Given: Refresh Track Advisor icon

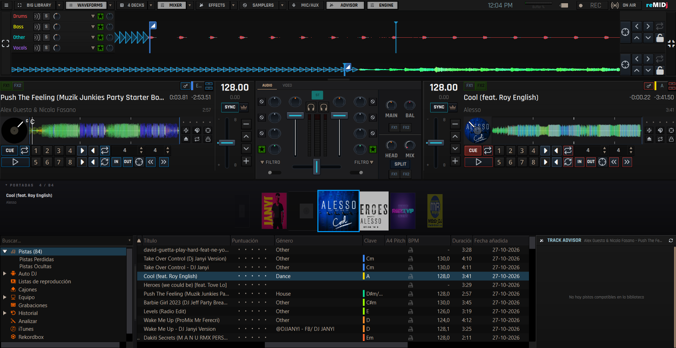Looking at the screenshot, I should pyautogui.click(x=671, y=241).
